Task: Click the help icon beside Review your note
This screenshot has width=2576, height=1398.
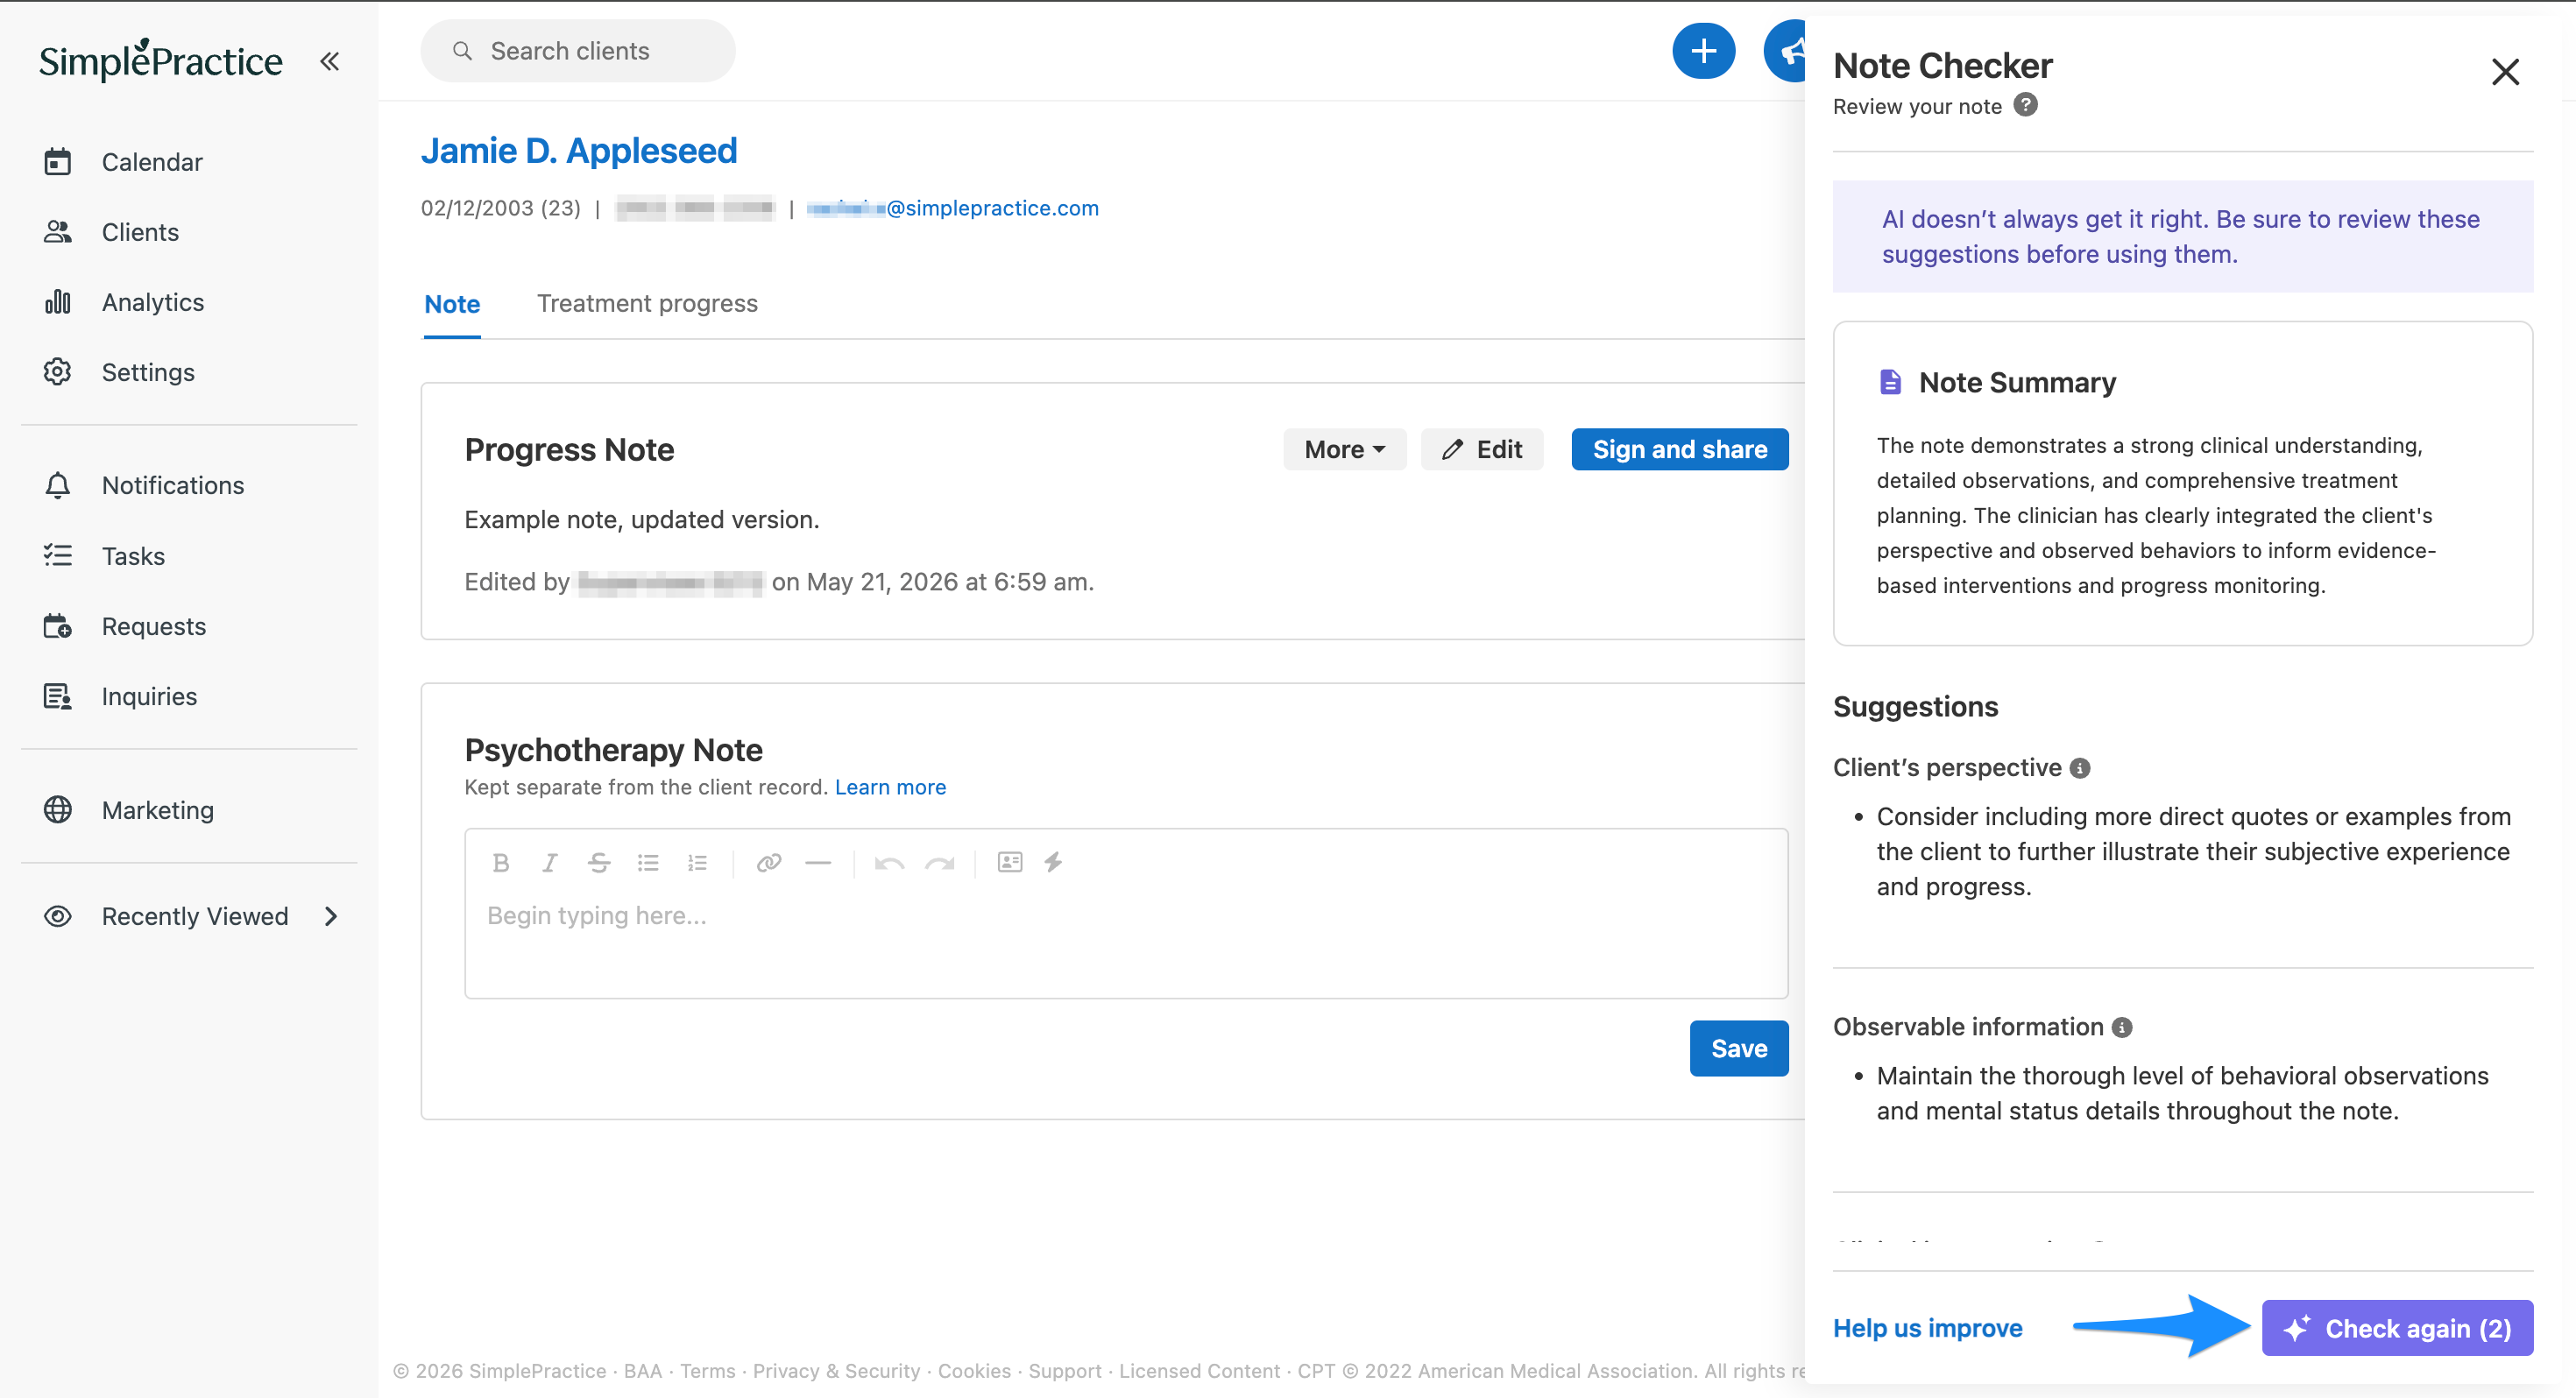Action: point(2025,105)
